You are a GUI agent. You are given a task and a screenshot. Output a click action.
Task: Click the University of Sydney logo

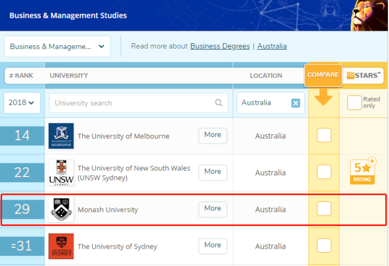61,246
